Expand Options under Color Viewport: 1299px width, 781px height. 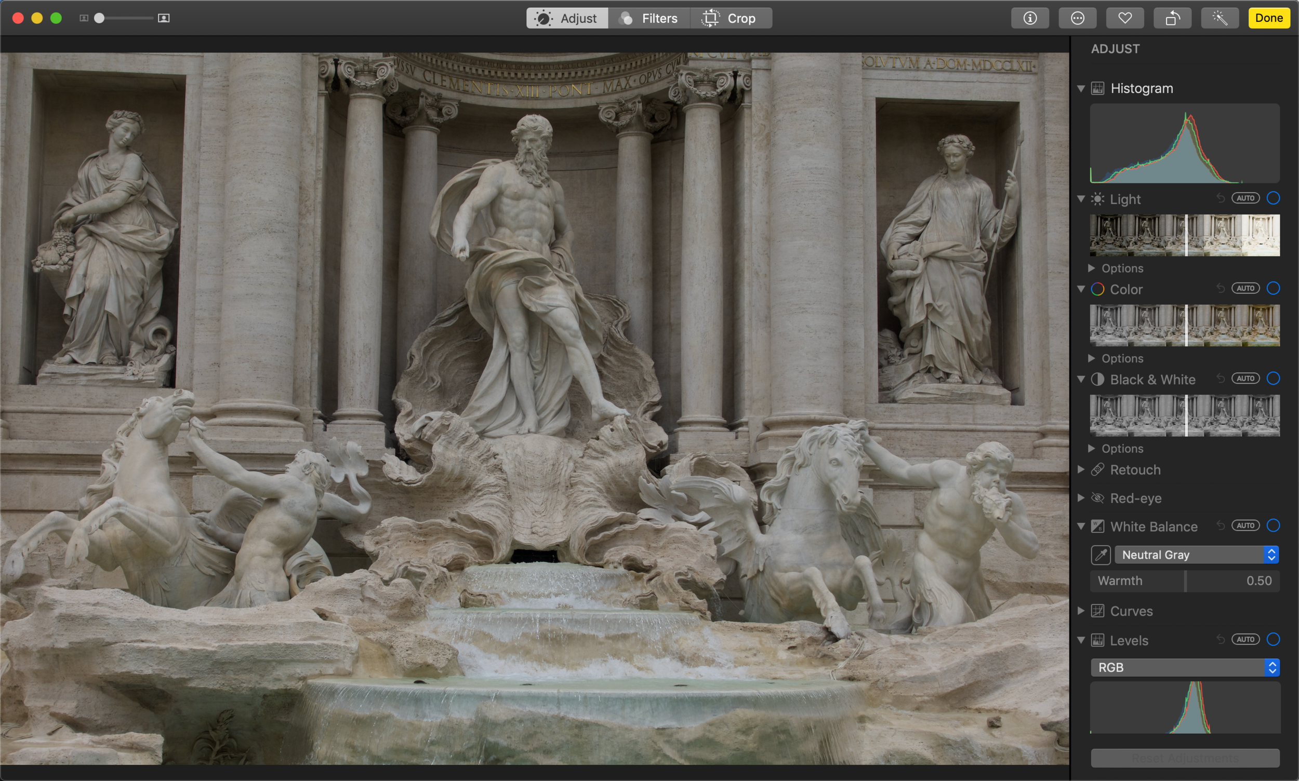coord(1092,358)
